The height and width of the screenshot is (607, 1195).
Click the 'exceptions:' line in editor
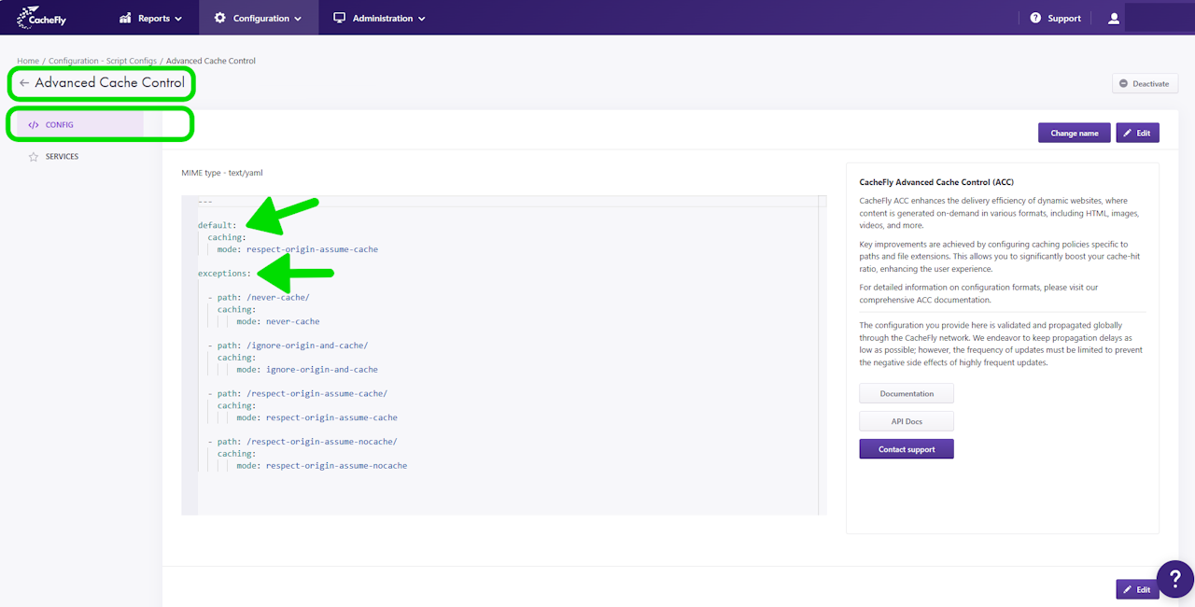click(224, 274)
